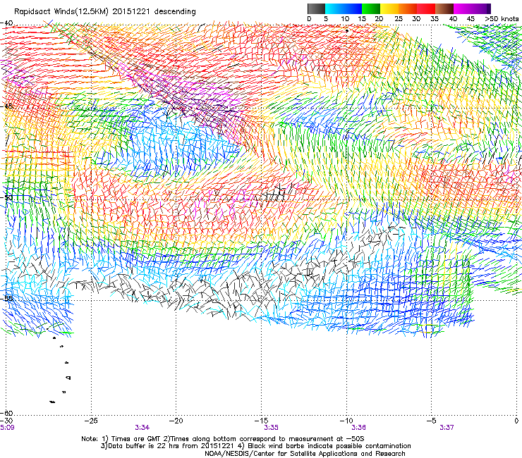Click the longitude axis label '-10'
522x458 pixels.
(x=346, y=421)
